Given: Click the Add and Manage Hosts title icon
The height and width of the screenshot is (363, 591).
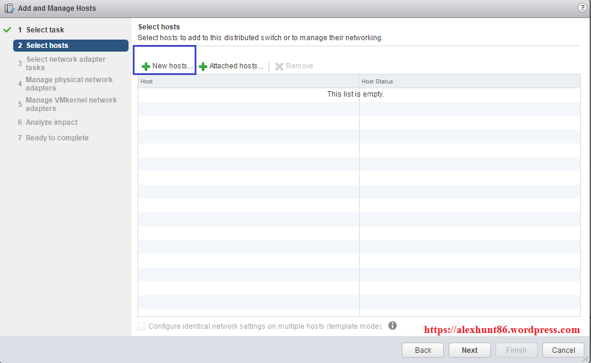Looking at the screenshot, I should pos(10,8).
